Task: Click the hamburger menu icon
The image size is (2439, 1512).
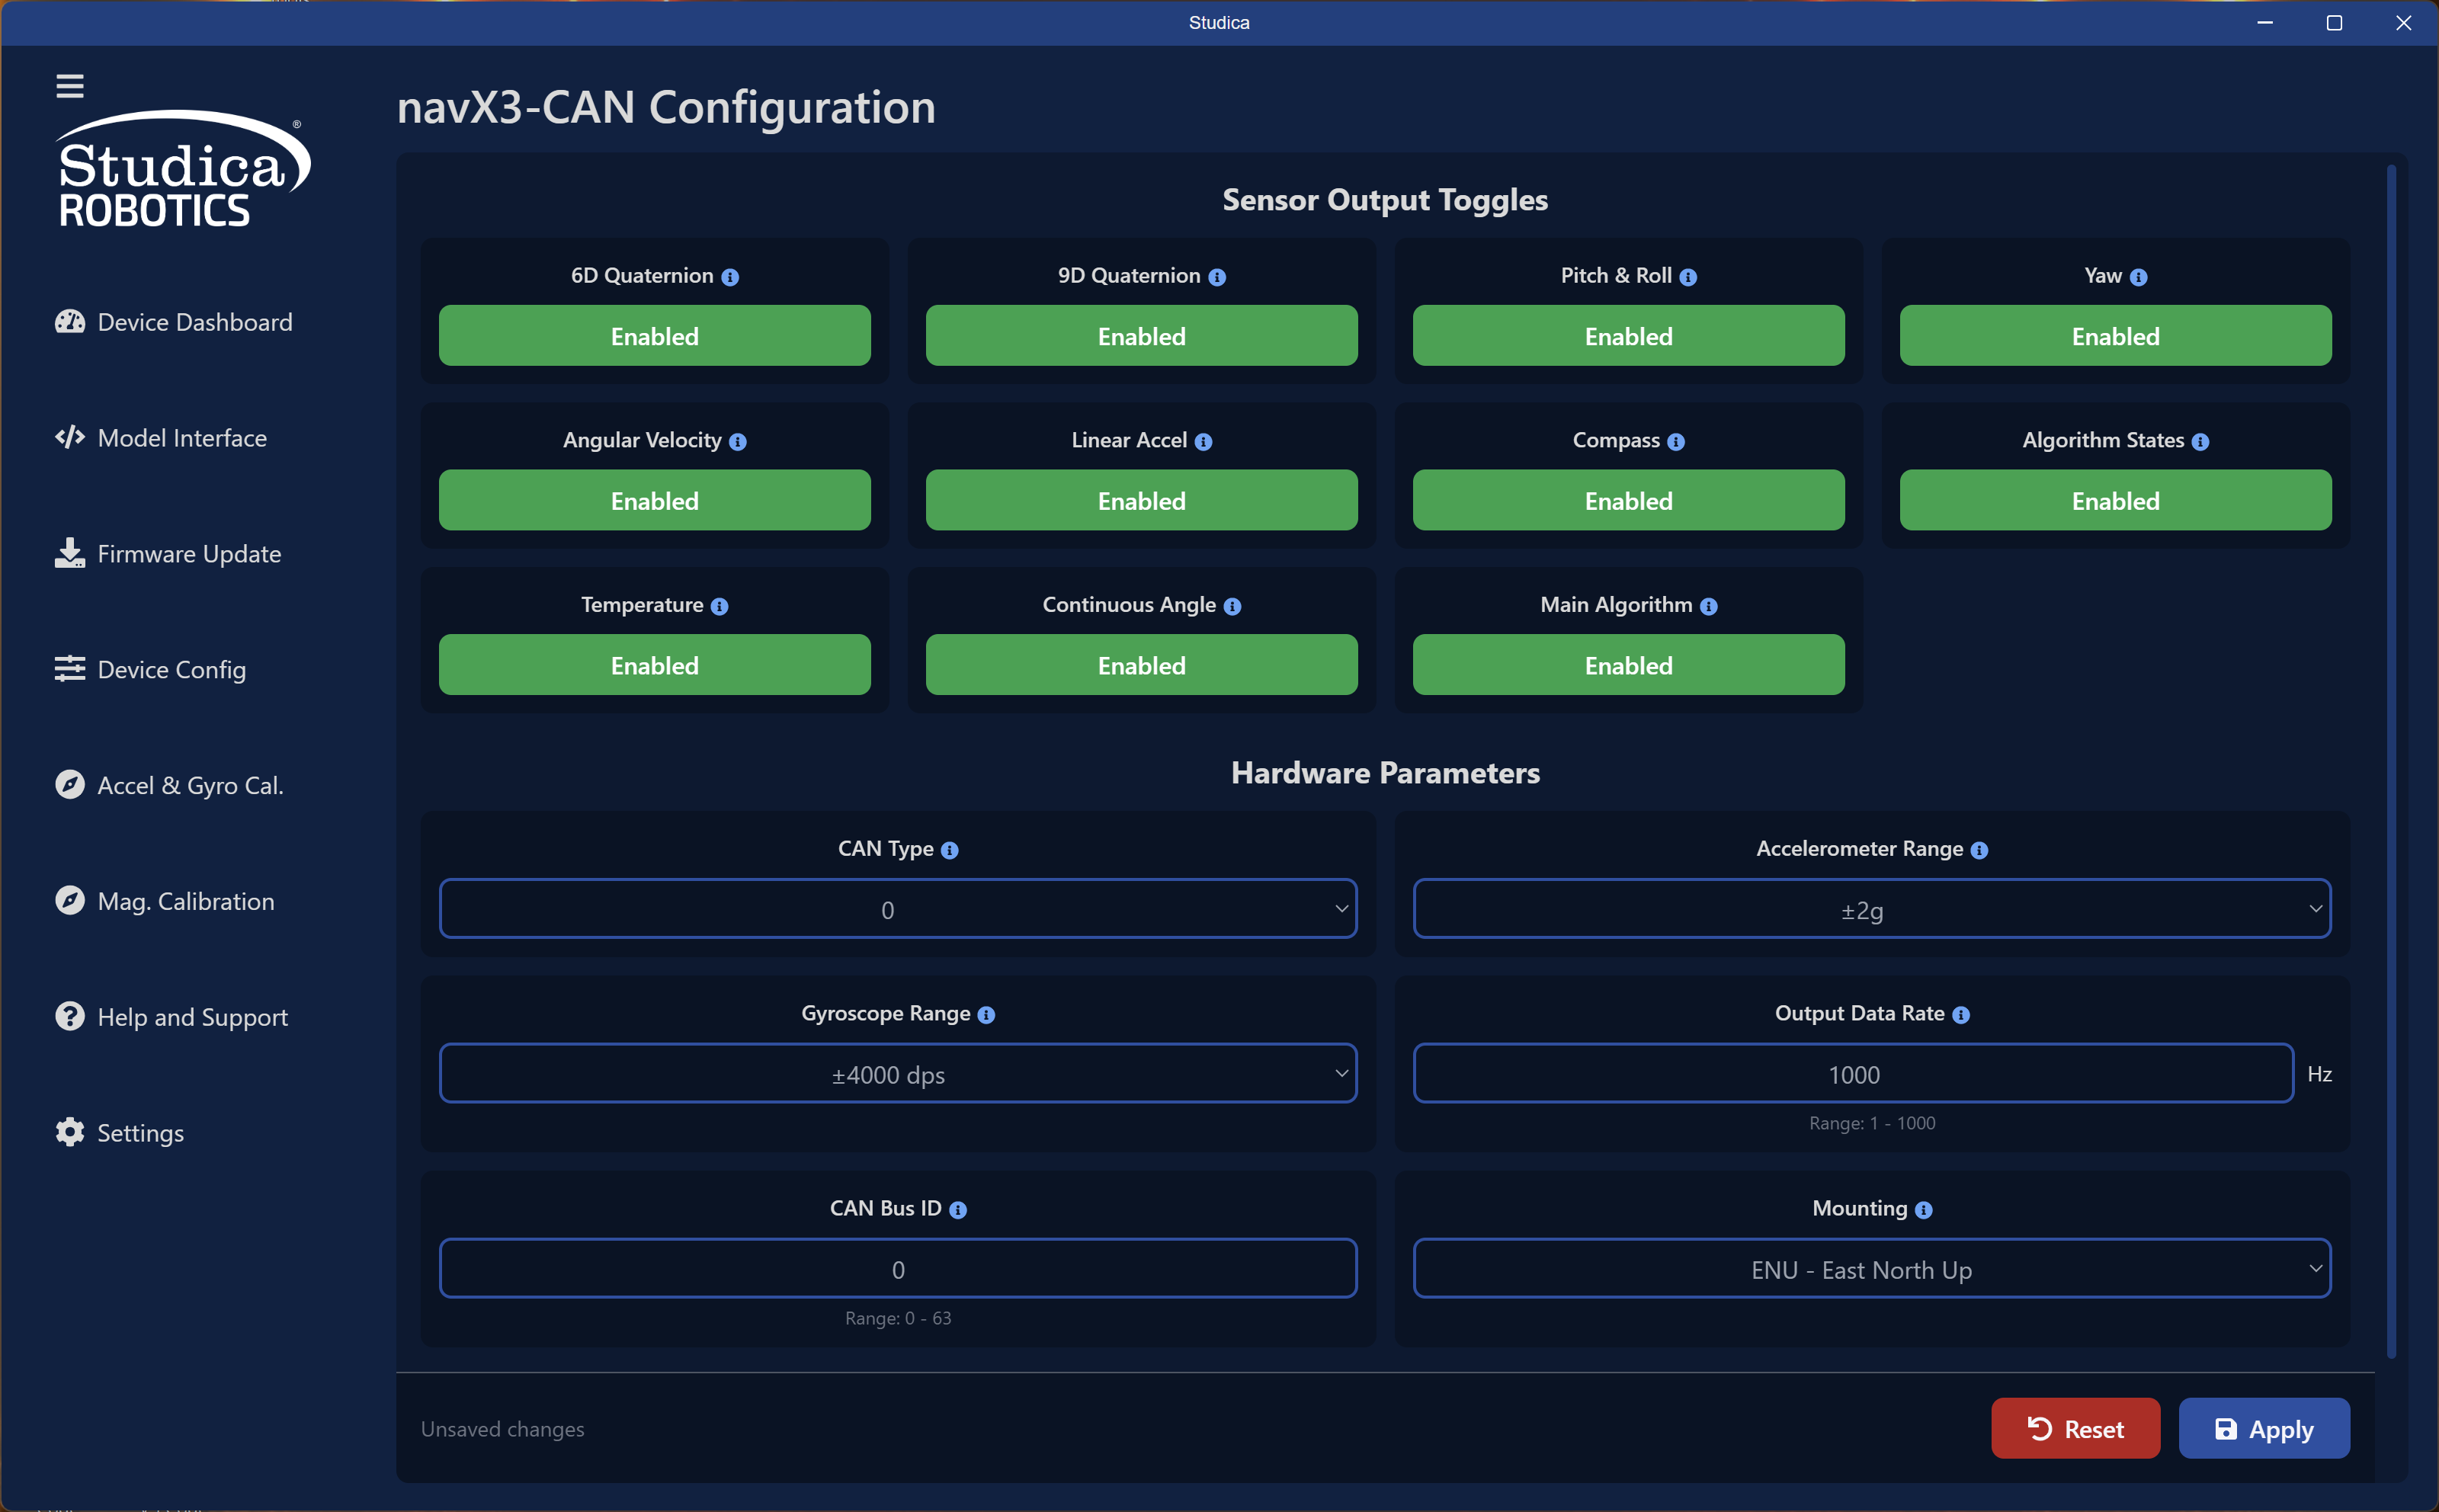Action: click(x=69, y=86)
